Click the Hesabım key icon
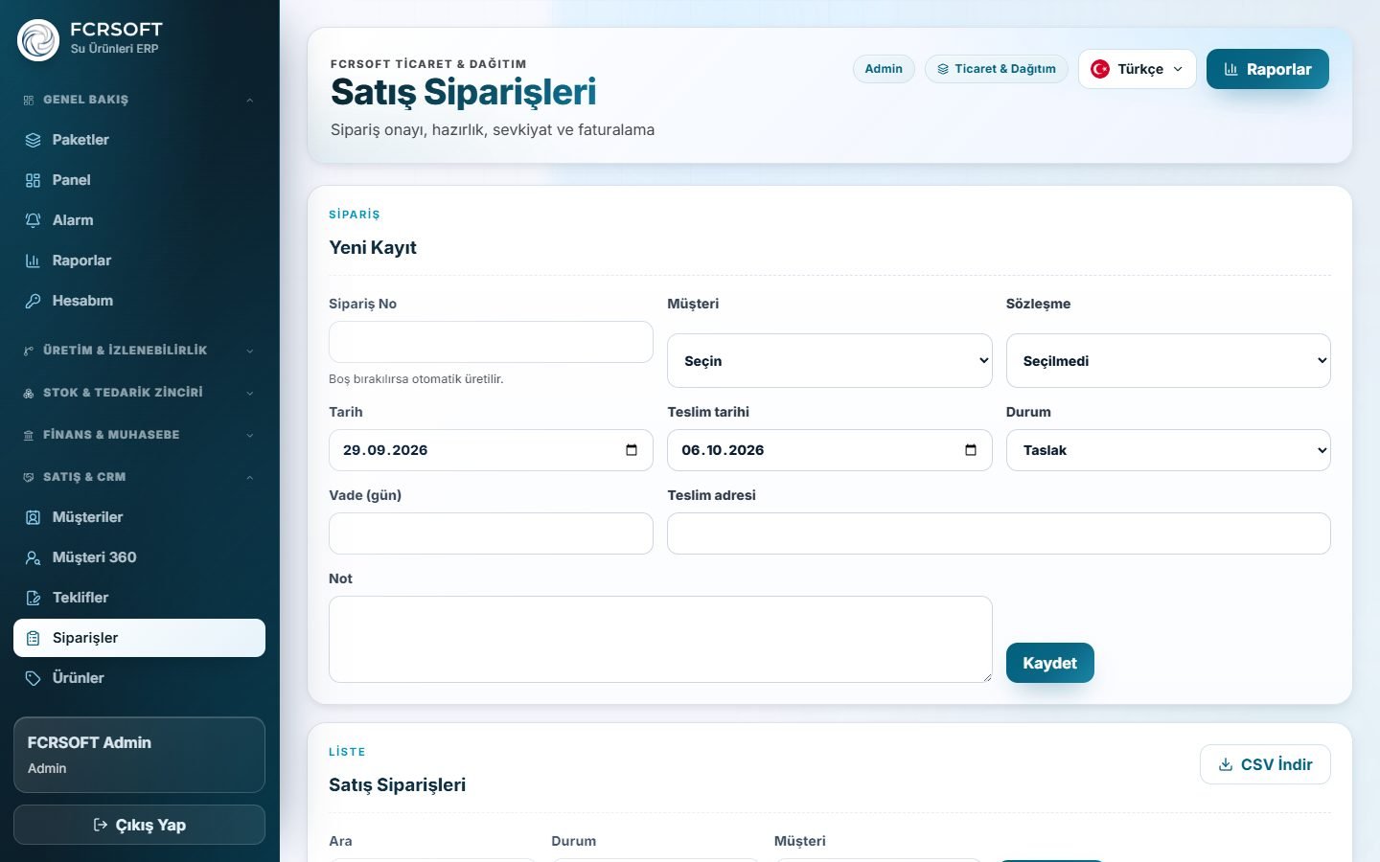Viewport: 1380px width, 862px height. tap(33, 301)
